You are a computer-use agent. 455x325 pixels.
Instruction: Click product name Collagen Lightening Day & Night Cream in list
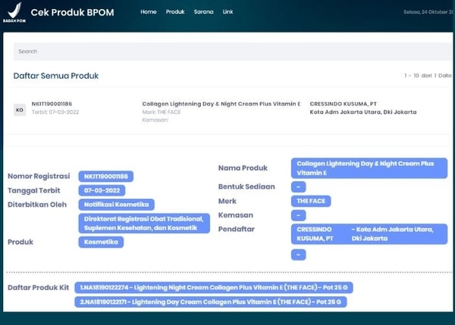click(221, 104)
